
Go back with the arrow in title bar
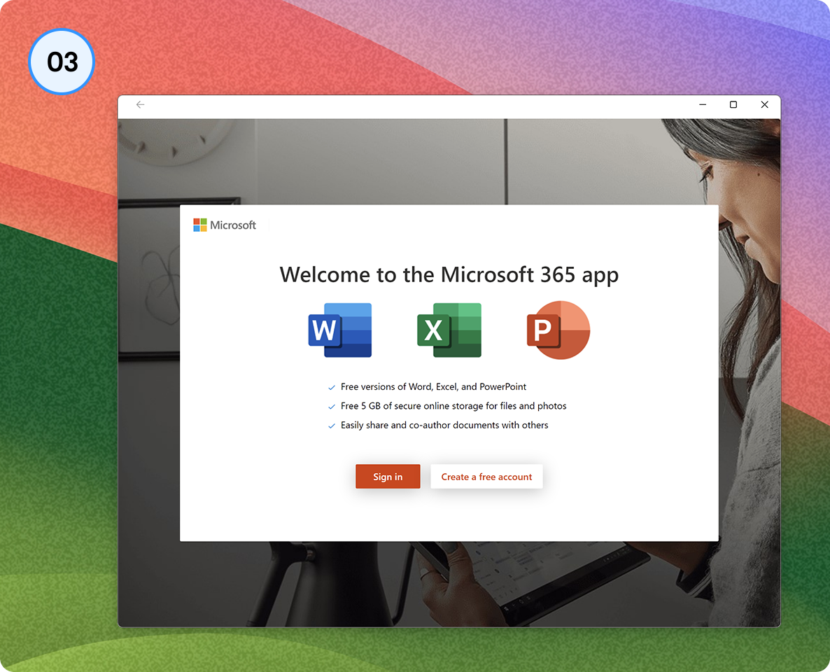pos(140,105)
